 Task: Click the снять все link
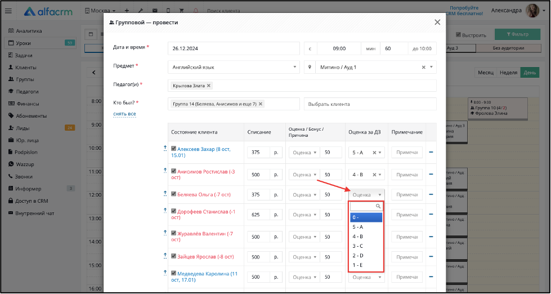click(x=124, y=114)
